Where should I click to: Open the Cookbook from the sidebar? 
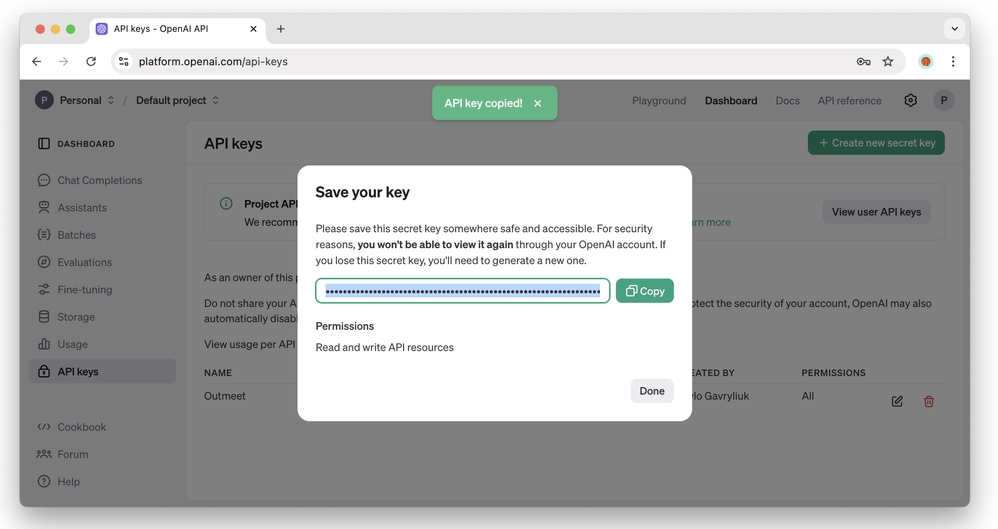[x=81, y=427]
